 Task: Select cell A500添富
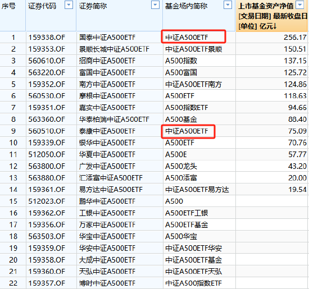click(x=199, y=178)
